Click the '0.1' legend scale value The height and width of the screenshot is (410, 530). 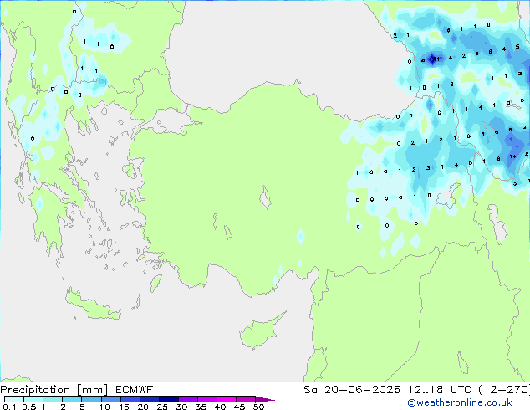(9, 407)
